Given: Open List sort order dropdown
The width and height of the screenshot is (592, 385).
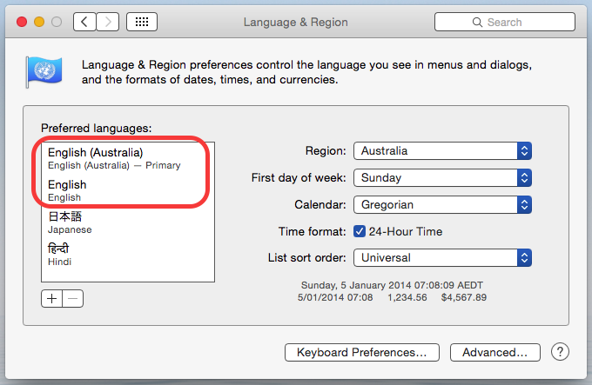Looking at the screenshot, I should (x=442, y=258).
